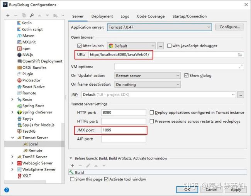Select Spy-js for Node.js entry
This screenshot has width=251, height=196.
(36, 125)
